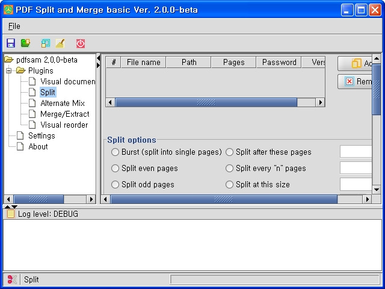The width and height of the screenshot is (385, 289).
Task: Click file table scroll right arrow
Action: (321, 102)
